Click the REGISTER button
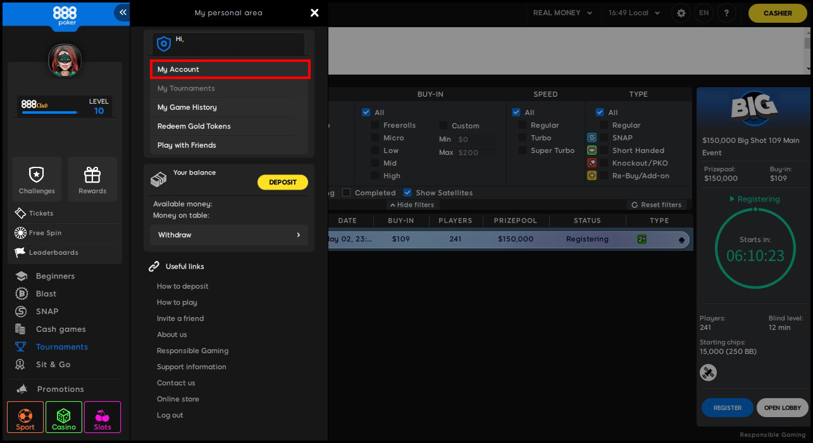 tap(728, 408)
